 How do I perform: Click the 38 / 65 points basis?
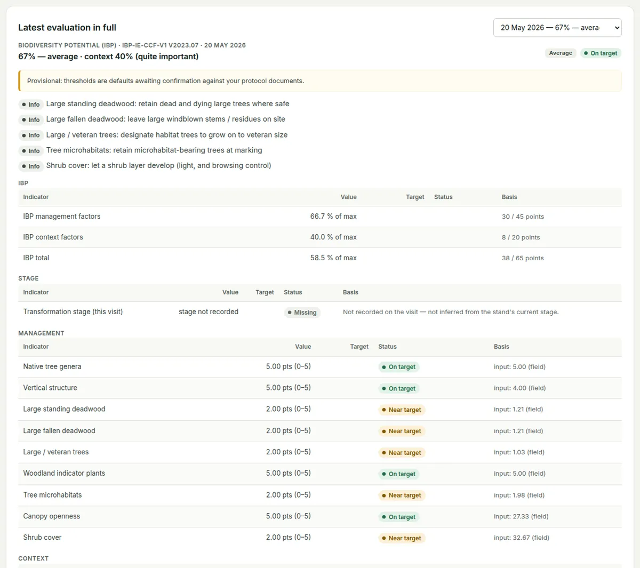coord(523,259)
